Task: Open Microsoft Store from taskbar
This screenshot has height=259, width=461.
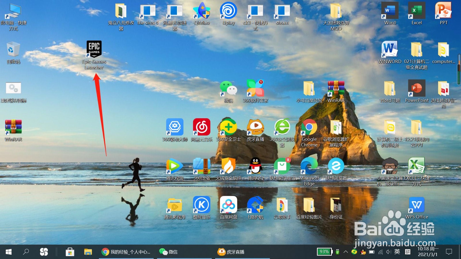Action: 70,252
